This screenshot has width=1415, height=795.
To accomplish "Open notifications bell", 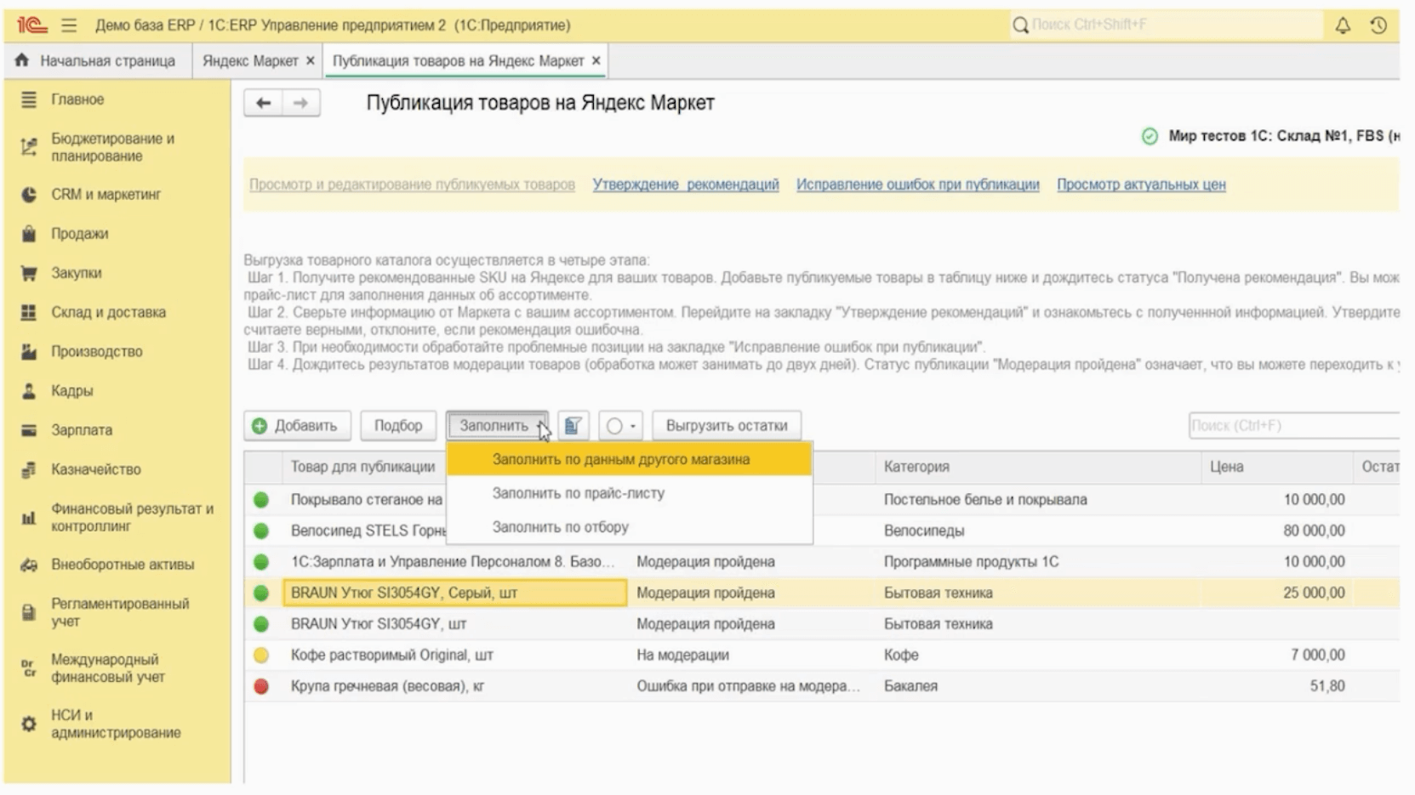I will tap(1343, 26).
